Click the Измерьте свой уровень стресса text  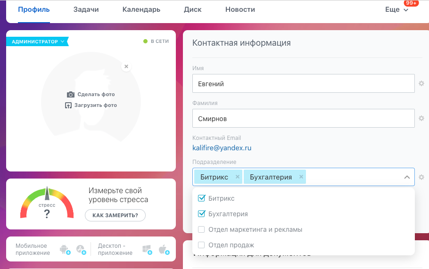point(118,195)
